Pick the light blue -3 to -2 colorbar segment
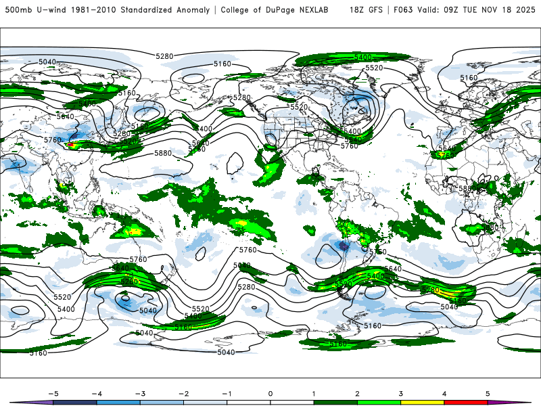The height and width of the screenshot is (406, 541). pos(162,403)
